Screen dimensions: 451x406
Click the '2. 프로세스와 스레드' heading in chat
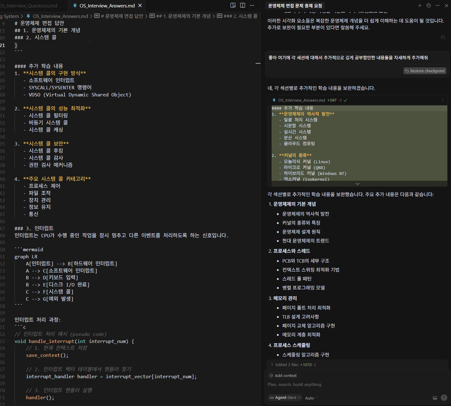(289, 251)
